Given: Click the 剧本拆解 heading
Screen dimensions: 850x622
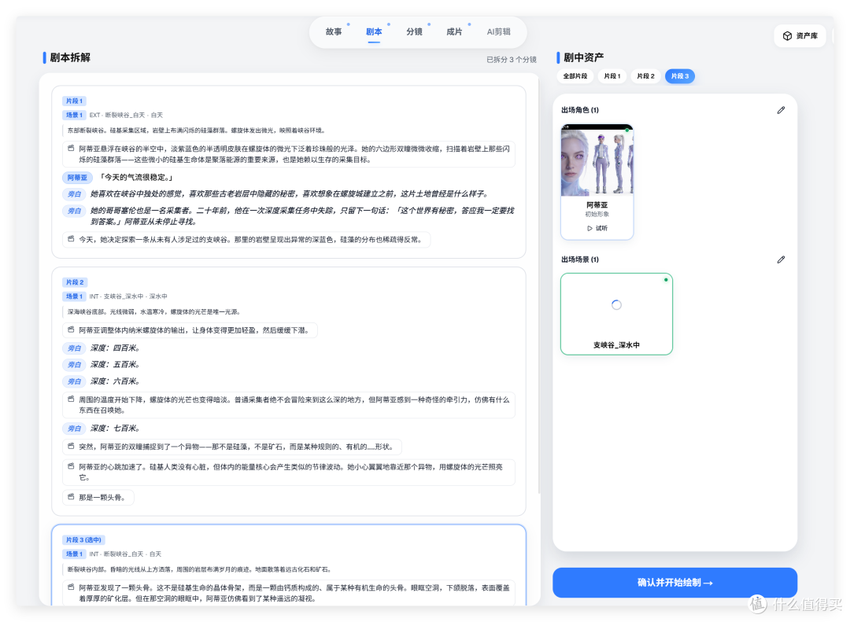Looking at the screenshot, I should point(70,58).
